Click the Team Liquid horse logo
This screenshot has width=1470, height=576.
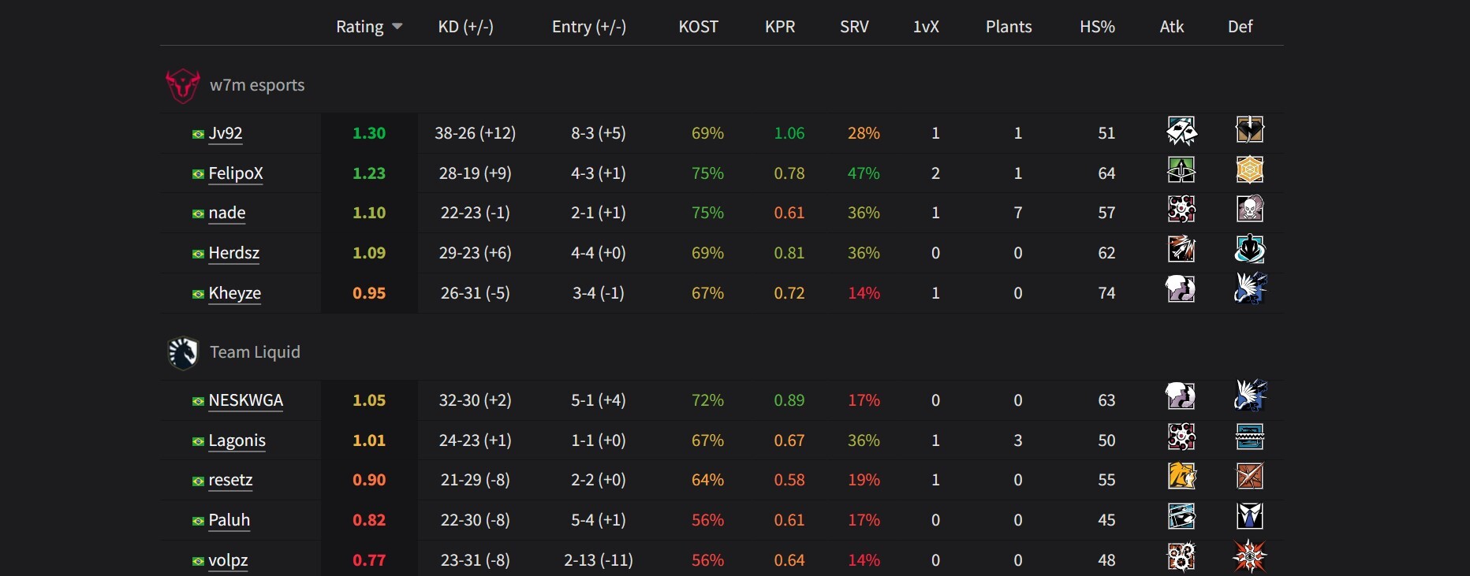pyautogui.click(x=183, y=353)
